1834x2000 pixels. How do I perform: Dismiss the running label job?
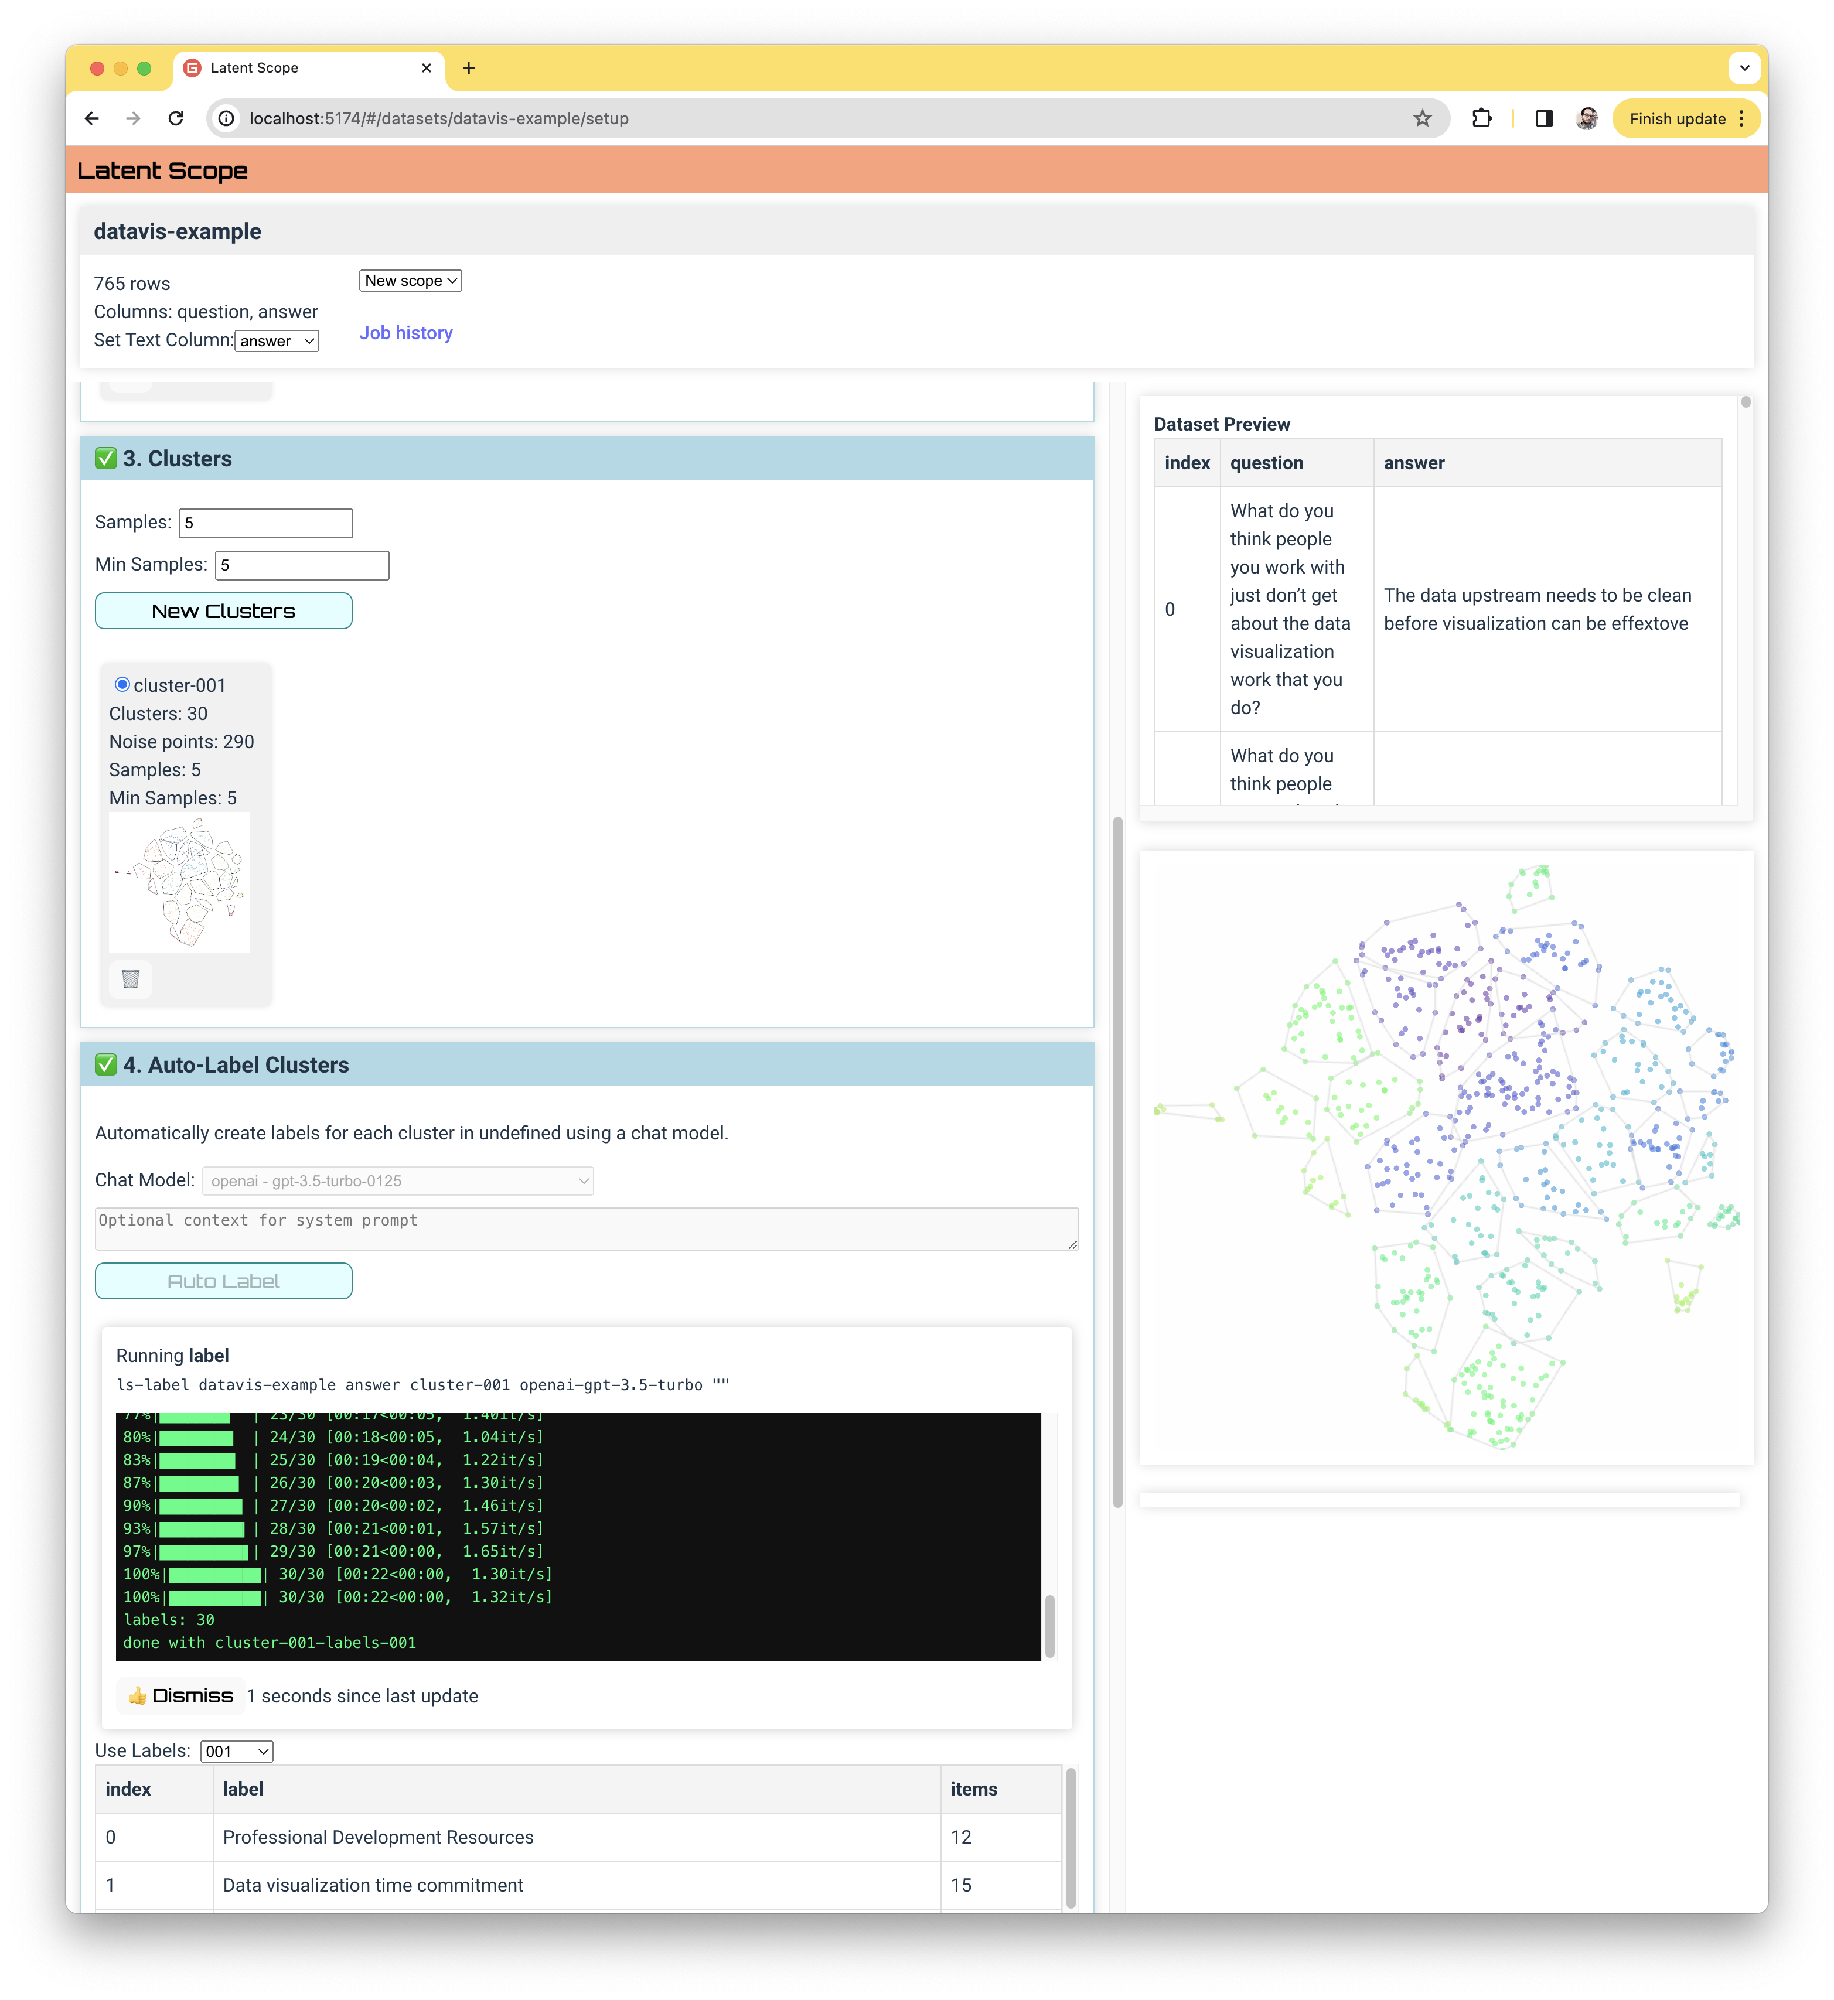point(180,1695)
